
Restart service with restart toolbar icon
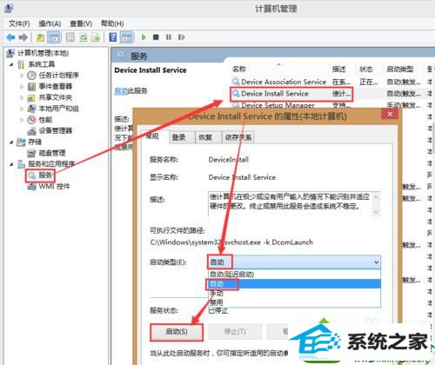(182, 37)
